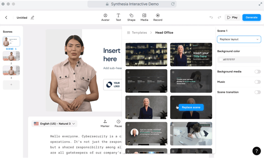The image size is (264, 158).
Task: Select the Text tool
Action: 118,17
